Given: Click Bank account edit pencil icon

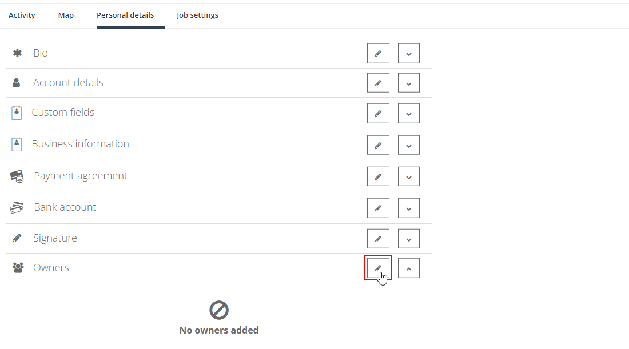Looking at the screenshot, I should (x=378, y=208).
